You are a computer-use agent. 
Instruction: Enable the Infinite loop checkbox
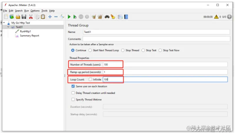(x=90, y=79)
